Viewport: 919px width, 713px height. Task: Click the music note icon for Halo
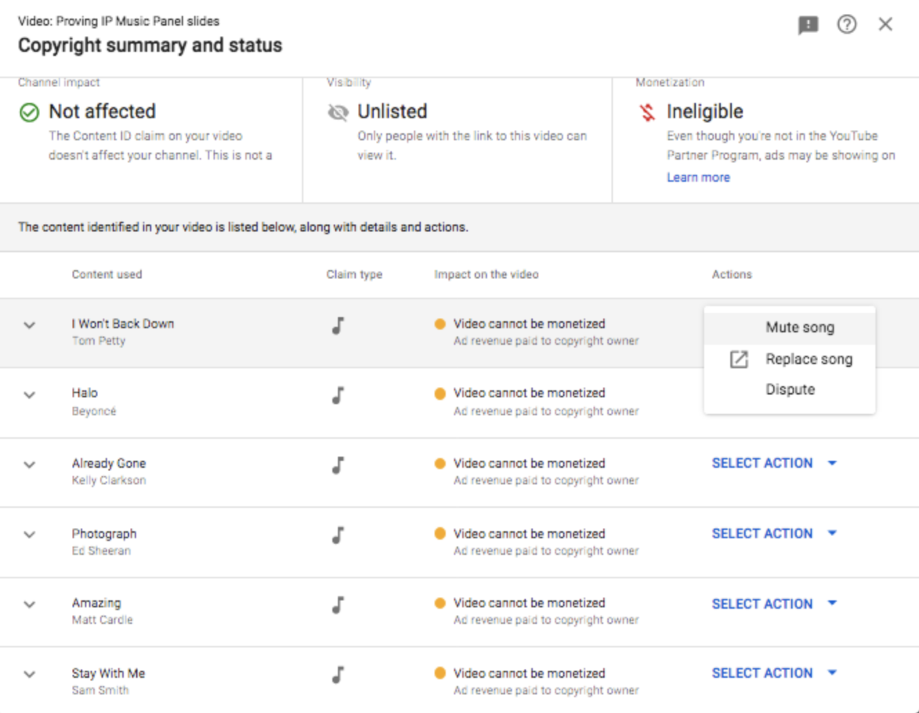pyautogui.click(x=338, y=395)
